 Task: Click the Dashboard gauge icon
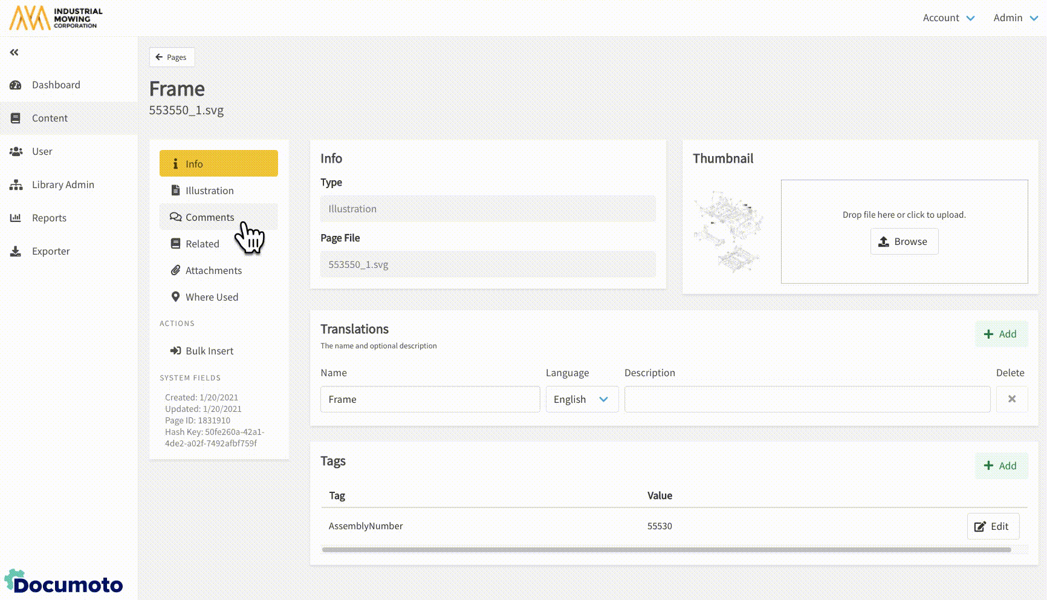(16, 85)
